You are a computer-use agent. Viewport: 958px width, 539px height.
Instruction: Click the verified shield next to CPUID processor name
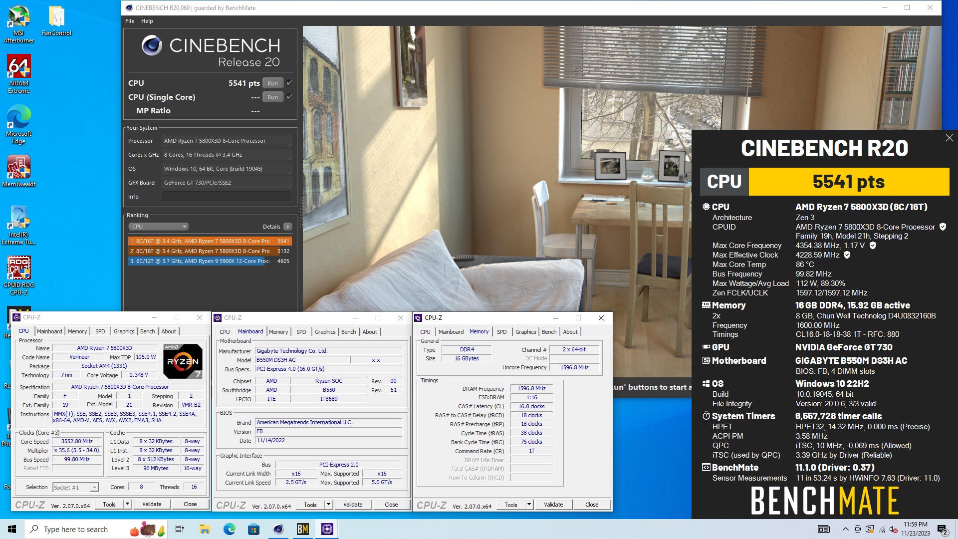click(x=943, y=227)
